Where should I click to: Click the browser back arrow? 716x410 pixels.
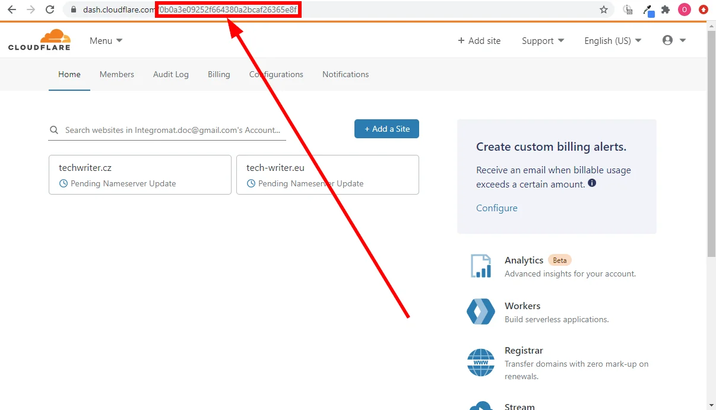[x=12, y=9]
